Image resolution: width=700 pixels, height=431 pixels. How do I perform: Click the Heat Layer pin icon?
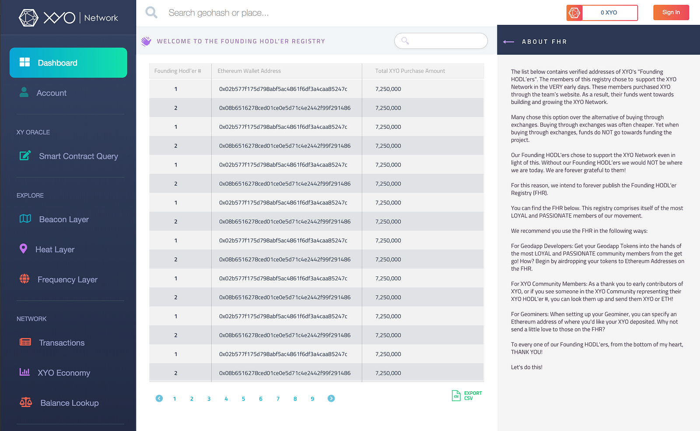tap(24, 248)
